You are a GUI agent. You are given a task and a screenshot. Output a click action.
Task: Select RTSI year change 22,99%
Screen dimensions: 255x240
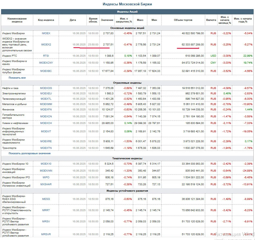point(248,56)
